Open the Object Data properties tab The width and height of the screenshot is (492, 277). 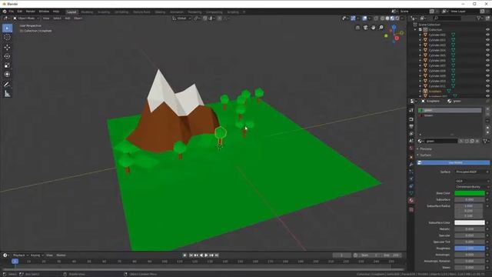click(411, 193)
